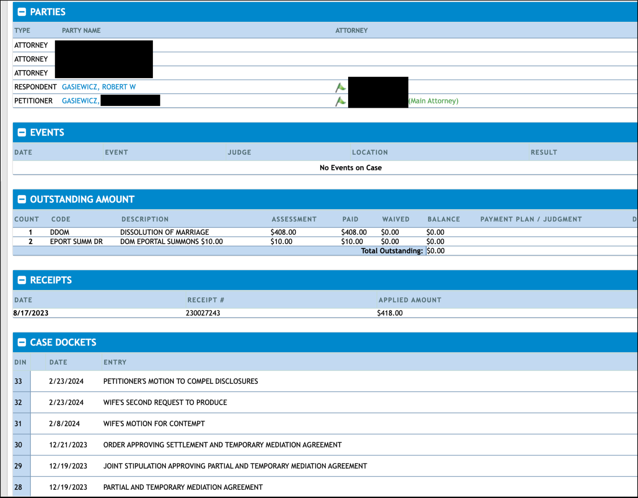Image resolution: width=638 pixels, height=498 pixels.
Task: Click the $408.00 assessment value
Action: click(283, 232)
